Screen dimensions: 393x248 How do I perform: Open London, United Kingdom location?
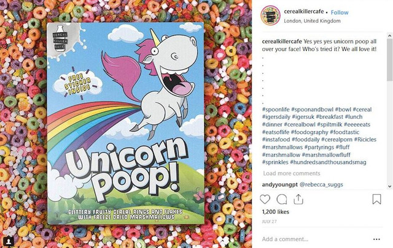click(x=312, y=21)
